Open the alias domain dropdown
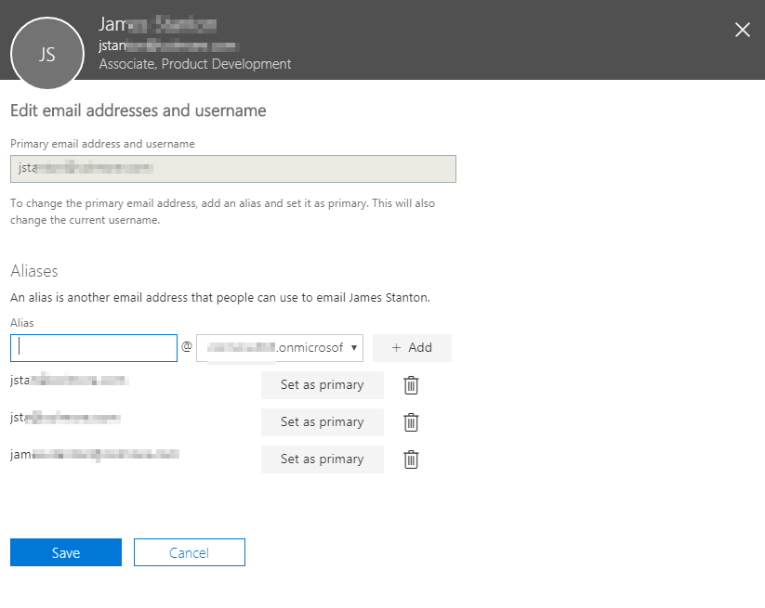 [x=279, y=348]
